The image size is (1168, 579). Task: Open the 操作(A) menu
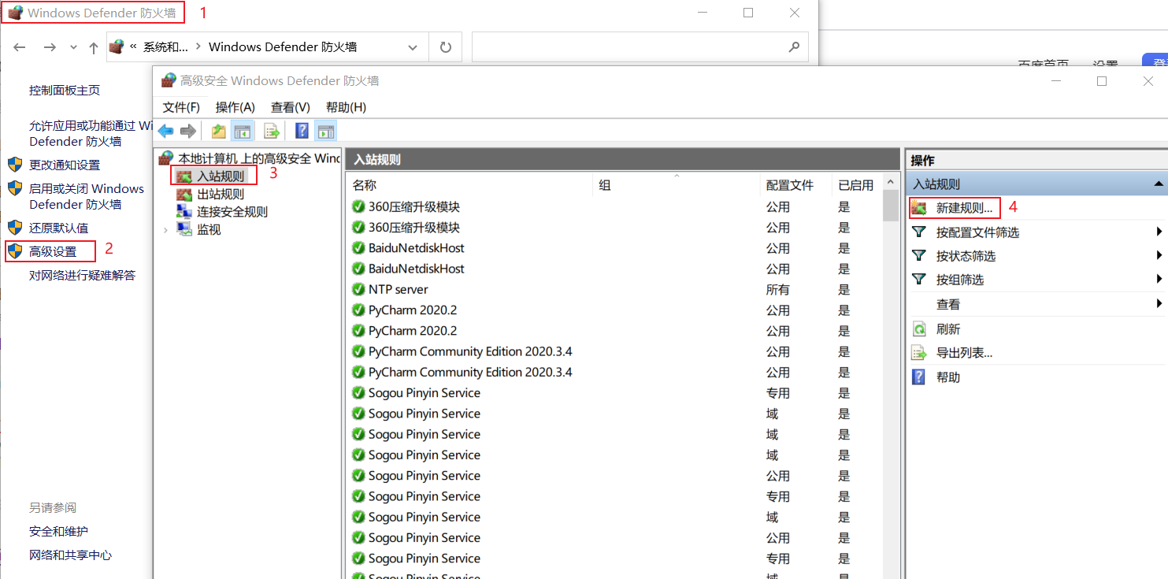(x=233, y=106)
